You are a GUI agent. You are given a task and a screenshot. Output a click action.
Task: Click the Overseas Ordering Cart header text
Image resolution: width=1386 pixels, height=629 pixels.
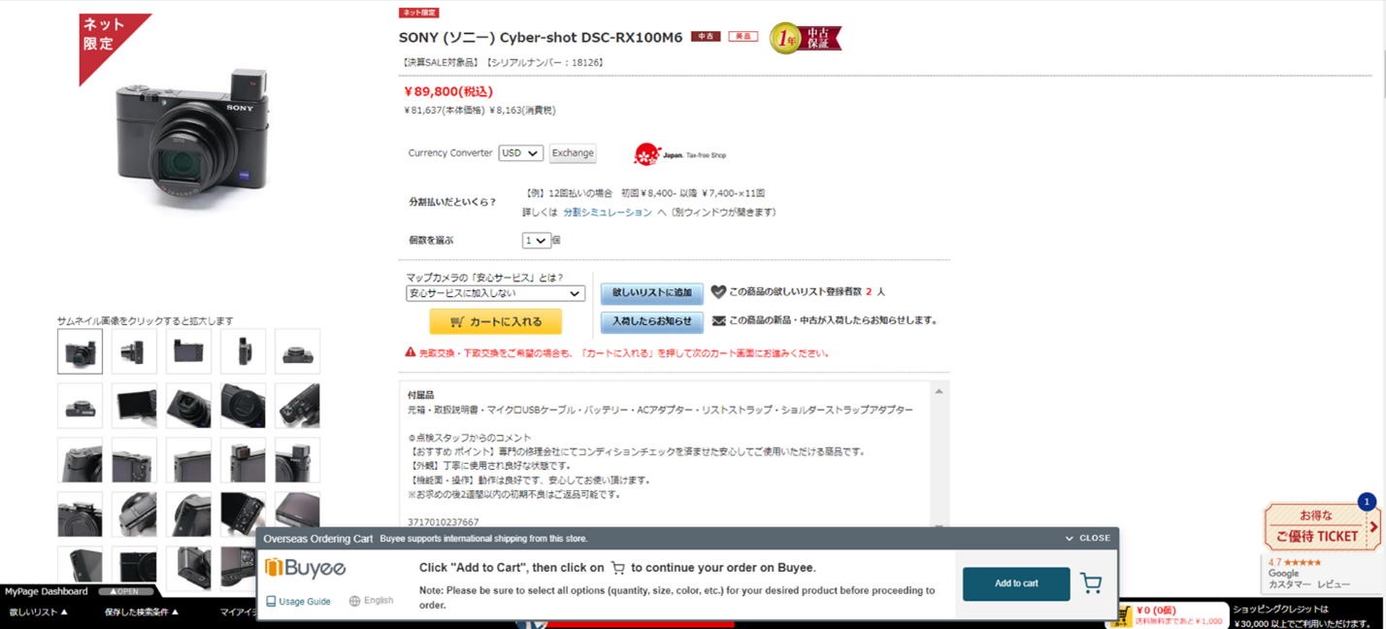point(318,538)
